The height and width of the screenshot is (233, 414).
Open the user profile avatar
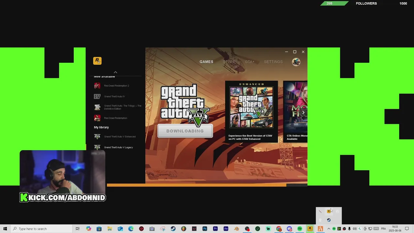tap(296, 62)
